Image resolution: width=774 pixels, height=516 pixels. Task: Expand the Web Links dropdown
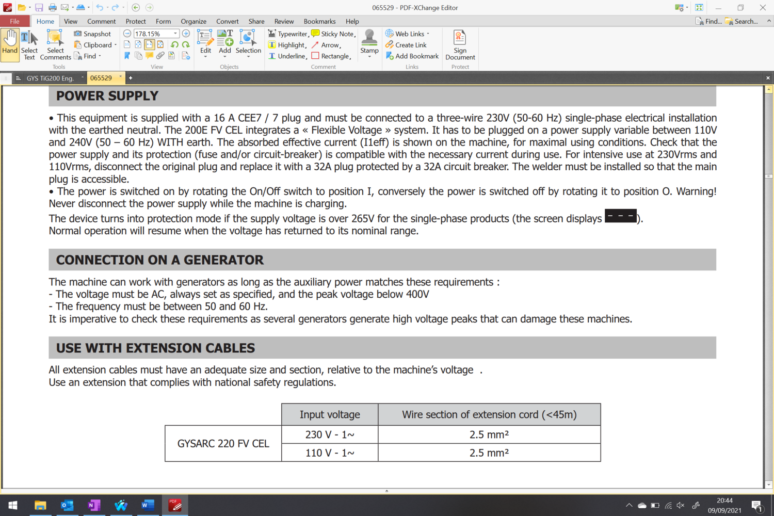click(428, 34)
